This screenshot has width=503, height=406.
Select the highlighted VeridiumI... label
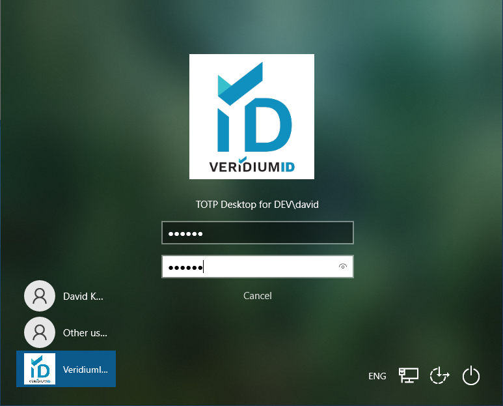[x=85, y=370]
